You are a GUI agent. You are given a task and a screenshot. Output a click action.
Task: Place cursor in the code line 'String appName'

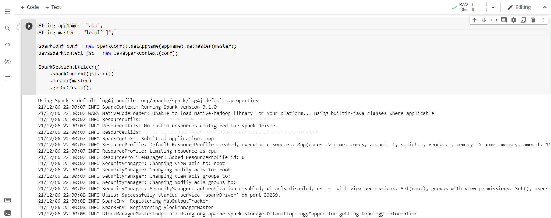point(70,25)
